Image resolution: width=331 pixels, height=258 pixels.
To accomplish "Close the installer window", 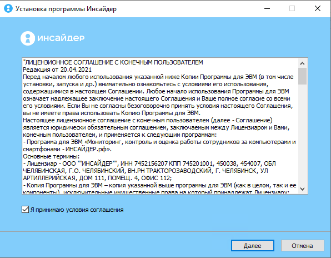I will pyautogui.click(x=318, y=8).
